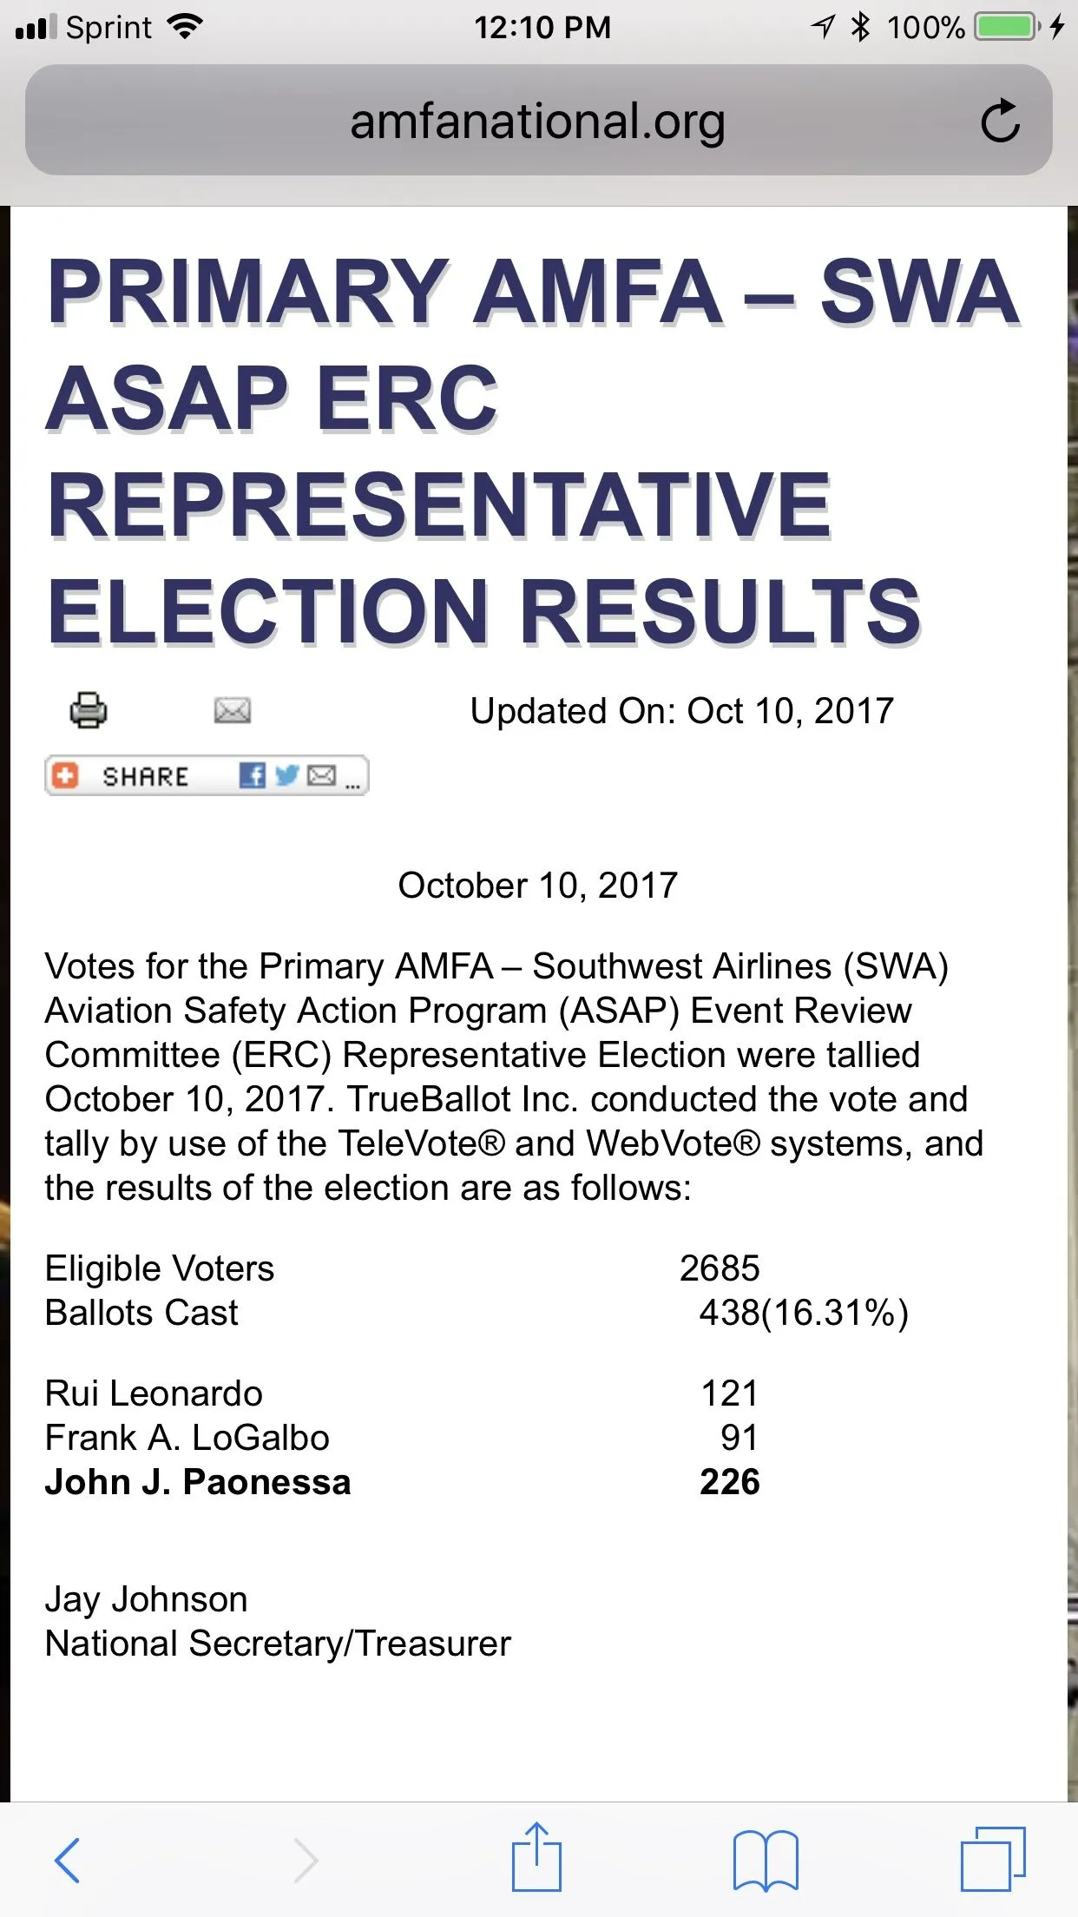
Task: Tap the Bluetooth status icon
Action: (x=860, y=27)
